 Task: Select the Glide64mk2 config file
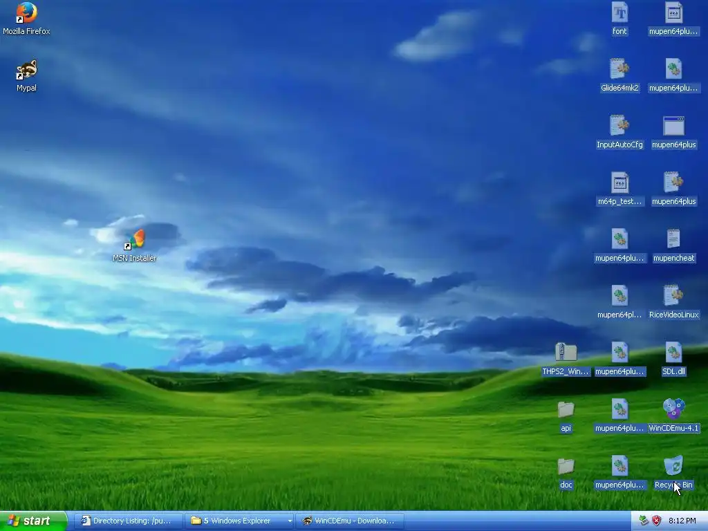click(x=619, y=75)
